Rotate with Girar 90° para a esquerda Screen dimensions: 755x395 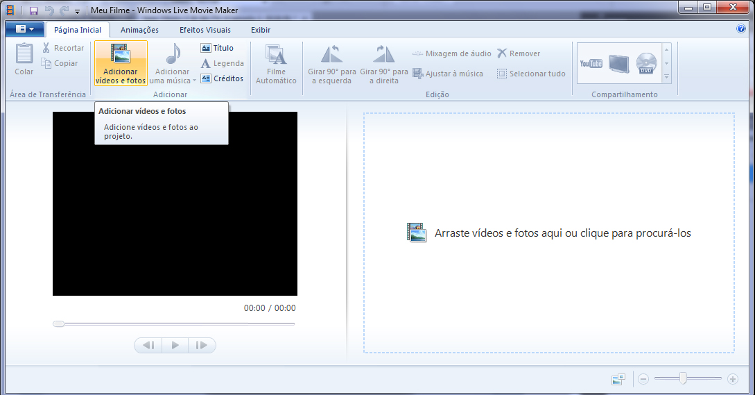[331, 56]
